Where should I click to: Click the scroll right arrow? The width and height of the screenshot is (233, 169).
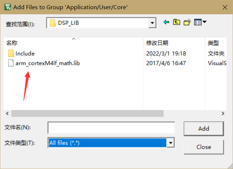coord(223,114)
